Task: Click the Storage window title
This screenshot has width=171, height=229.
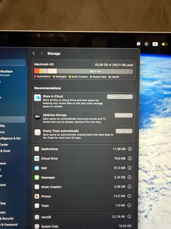Action: 54,53
